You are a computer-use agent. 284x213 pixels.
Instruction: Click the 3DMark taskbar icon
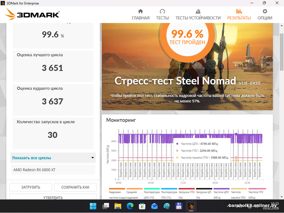point(191,206)
